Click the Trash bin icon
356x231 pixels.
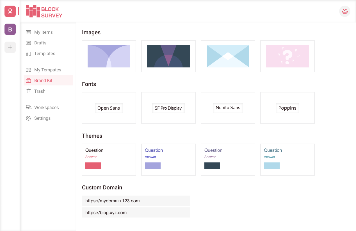click(x=28, y=91)
